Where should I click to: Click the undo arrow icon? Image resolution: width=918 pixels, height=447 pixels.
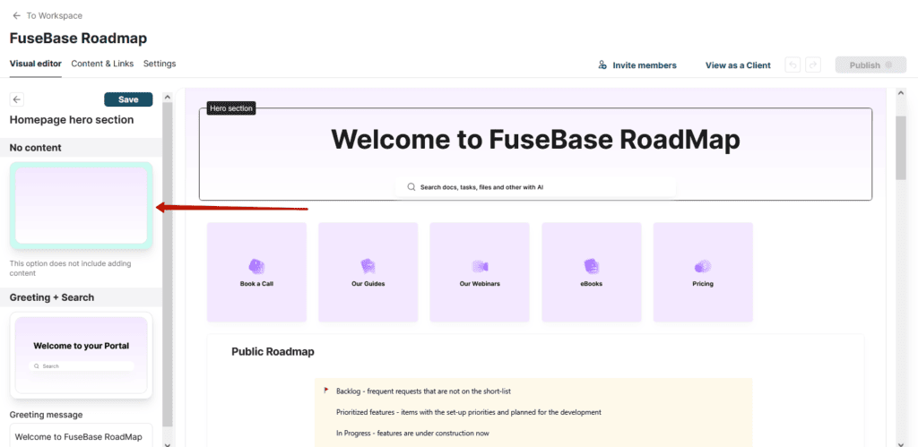pos(792,64)
